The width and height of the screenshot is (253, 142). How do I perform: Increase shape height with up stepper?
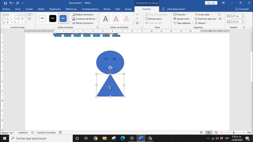[242, 15]
